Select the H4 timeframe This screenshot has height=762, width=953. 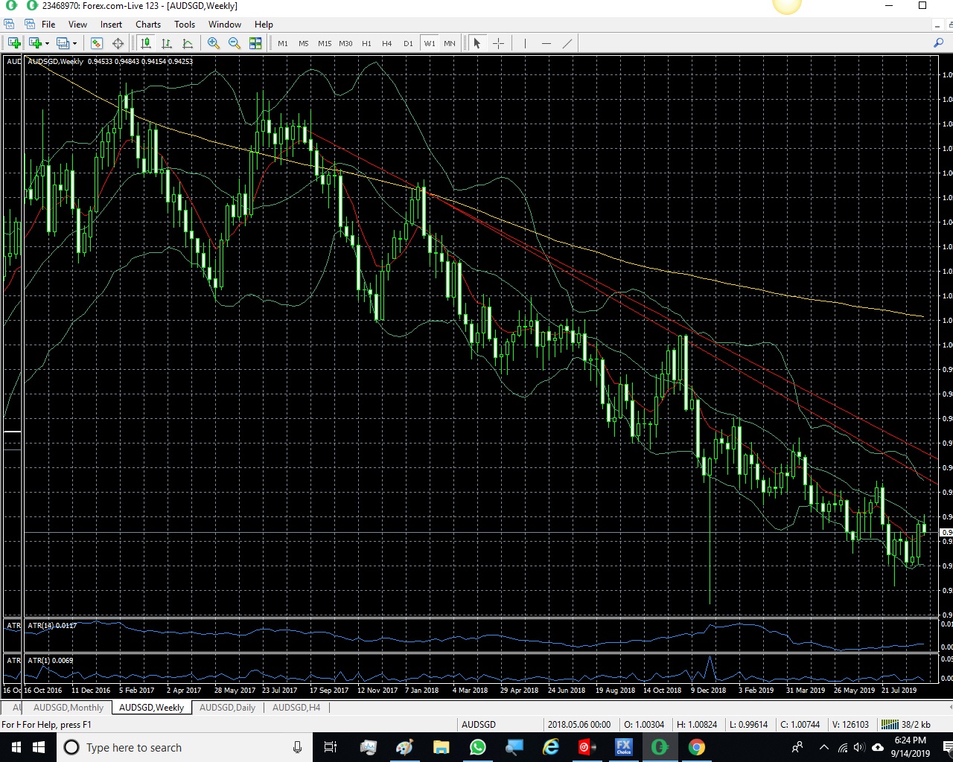[387, 43]
